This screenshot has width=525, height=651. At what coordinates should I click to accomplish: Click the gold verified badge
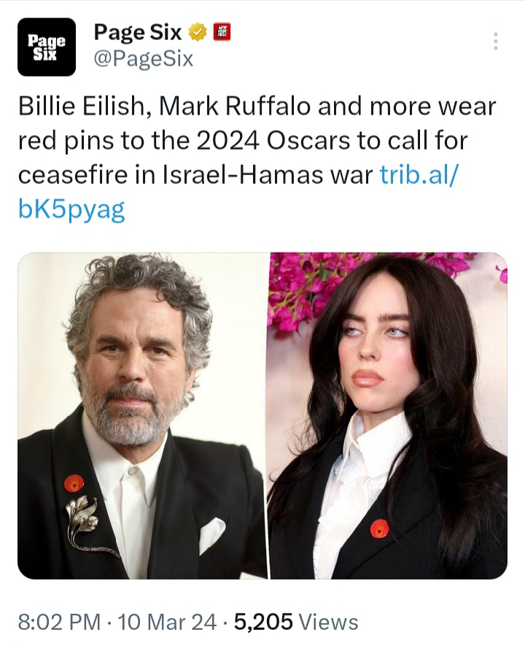[x=198, y=32]
